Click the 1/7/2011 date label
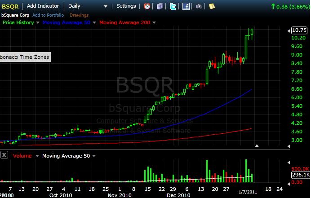 [x=248, y=192]
